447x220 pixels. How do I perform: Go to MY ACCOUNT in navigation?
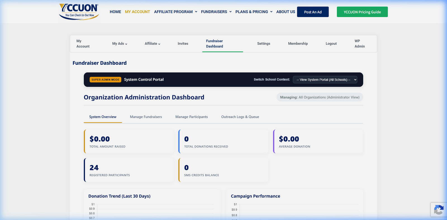click(137, 12)
